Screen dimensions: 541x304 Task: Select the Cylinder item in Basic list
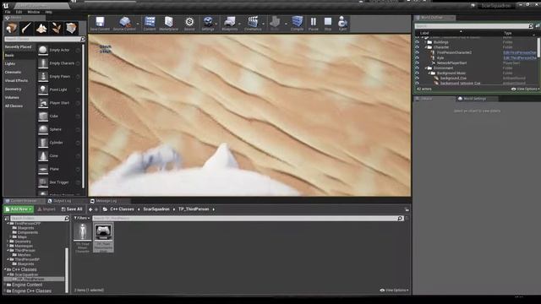(x=58, y=143)
